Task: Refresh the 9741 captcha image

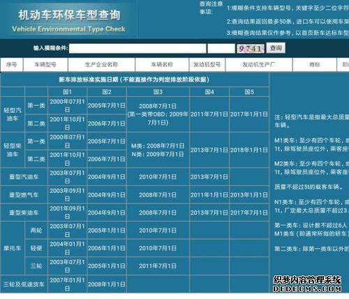Action: 251,49
